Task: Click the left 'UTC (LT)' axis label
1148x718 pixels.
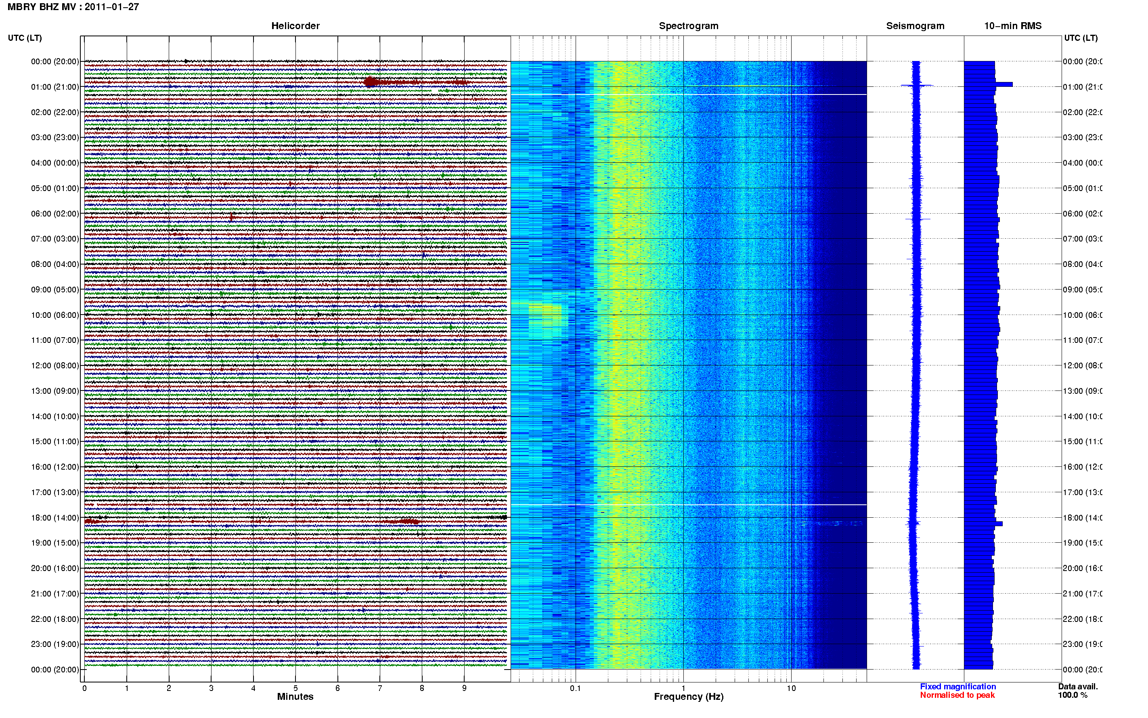Action: [25, 38]
